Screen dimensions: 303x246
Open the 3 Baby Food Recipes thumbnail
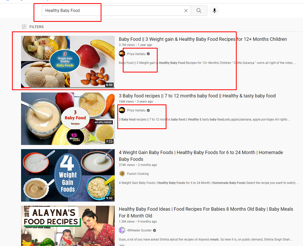click(x=68, y=119)
